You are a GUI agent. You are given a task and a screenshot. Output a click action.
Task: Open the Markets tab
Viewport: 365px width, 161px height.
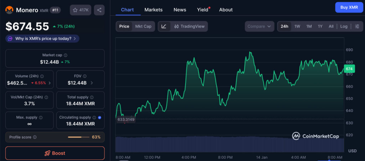[x=153, y=10]
